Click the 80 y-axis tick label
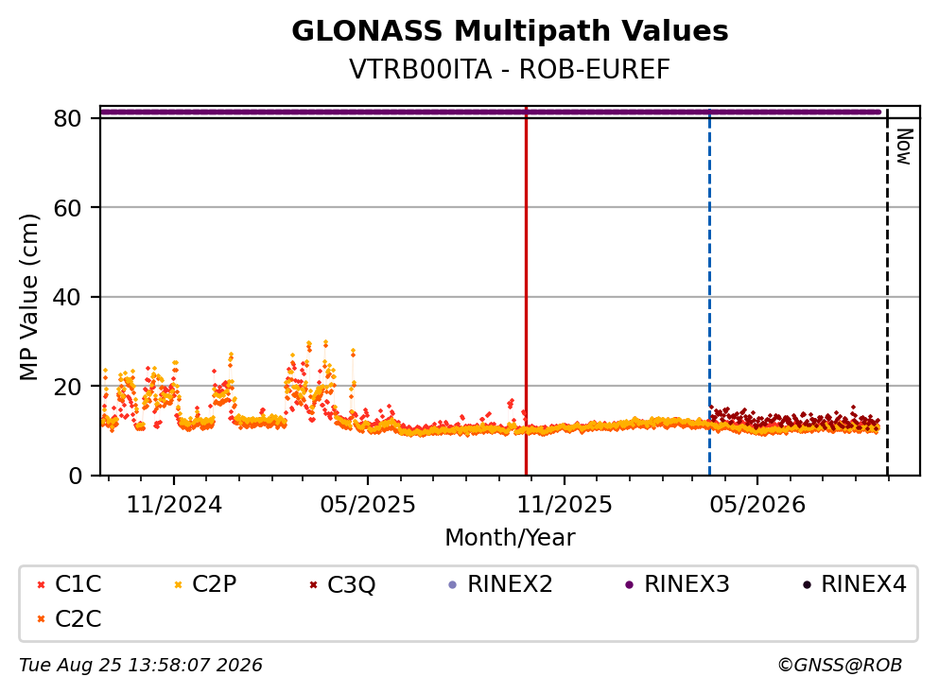The width and height of the screenshot is (939, 694). (68, 118)
